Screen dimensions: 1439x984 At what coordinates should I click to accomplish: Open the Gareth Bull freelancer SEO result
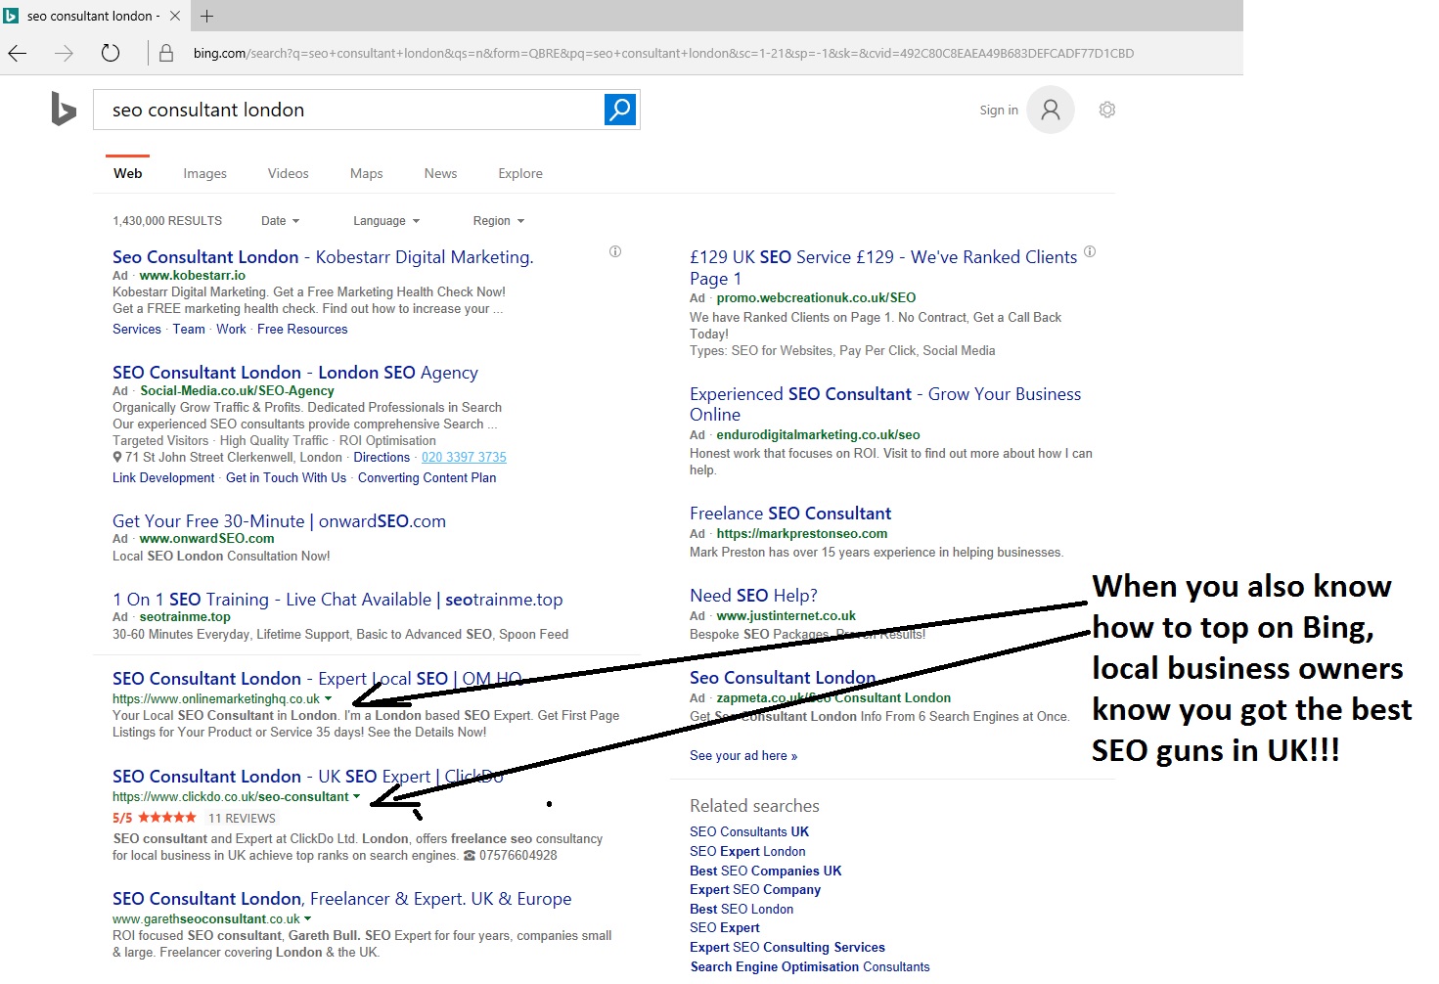pyautogui.click(x=341, y=899)
